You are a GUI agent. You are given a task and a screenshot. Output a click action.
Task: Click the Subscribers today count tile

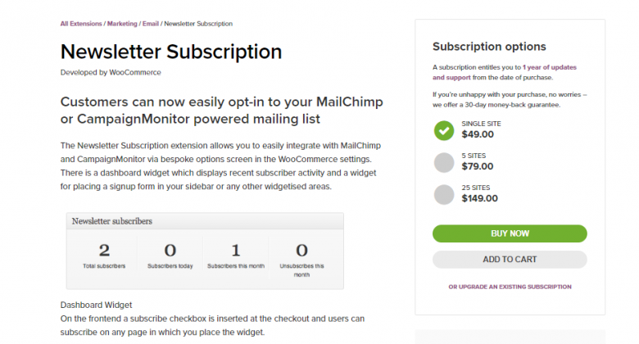(x=170, y=255)
